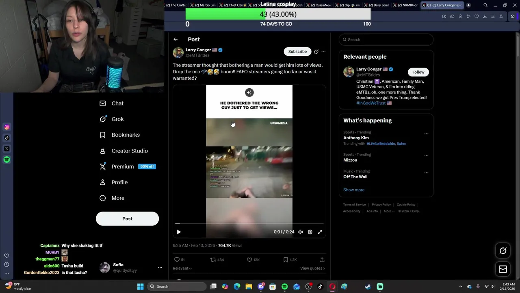Screen dimensions: 520x293
Task: Follow Larry Conger in Relevant people
Action: [418, 72]
